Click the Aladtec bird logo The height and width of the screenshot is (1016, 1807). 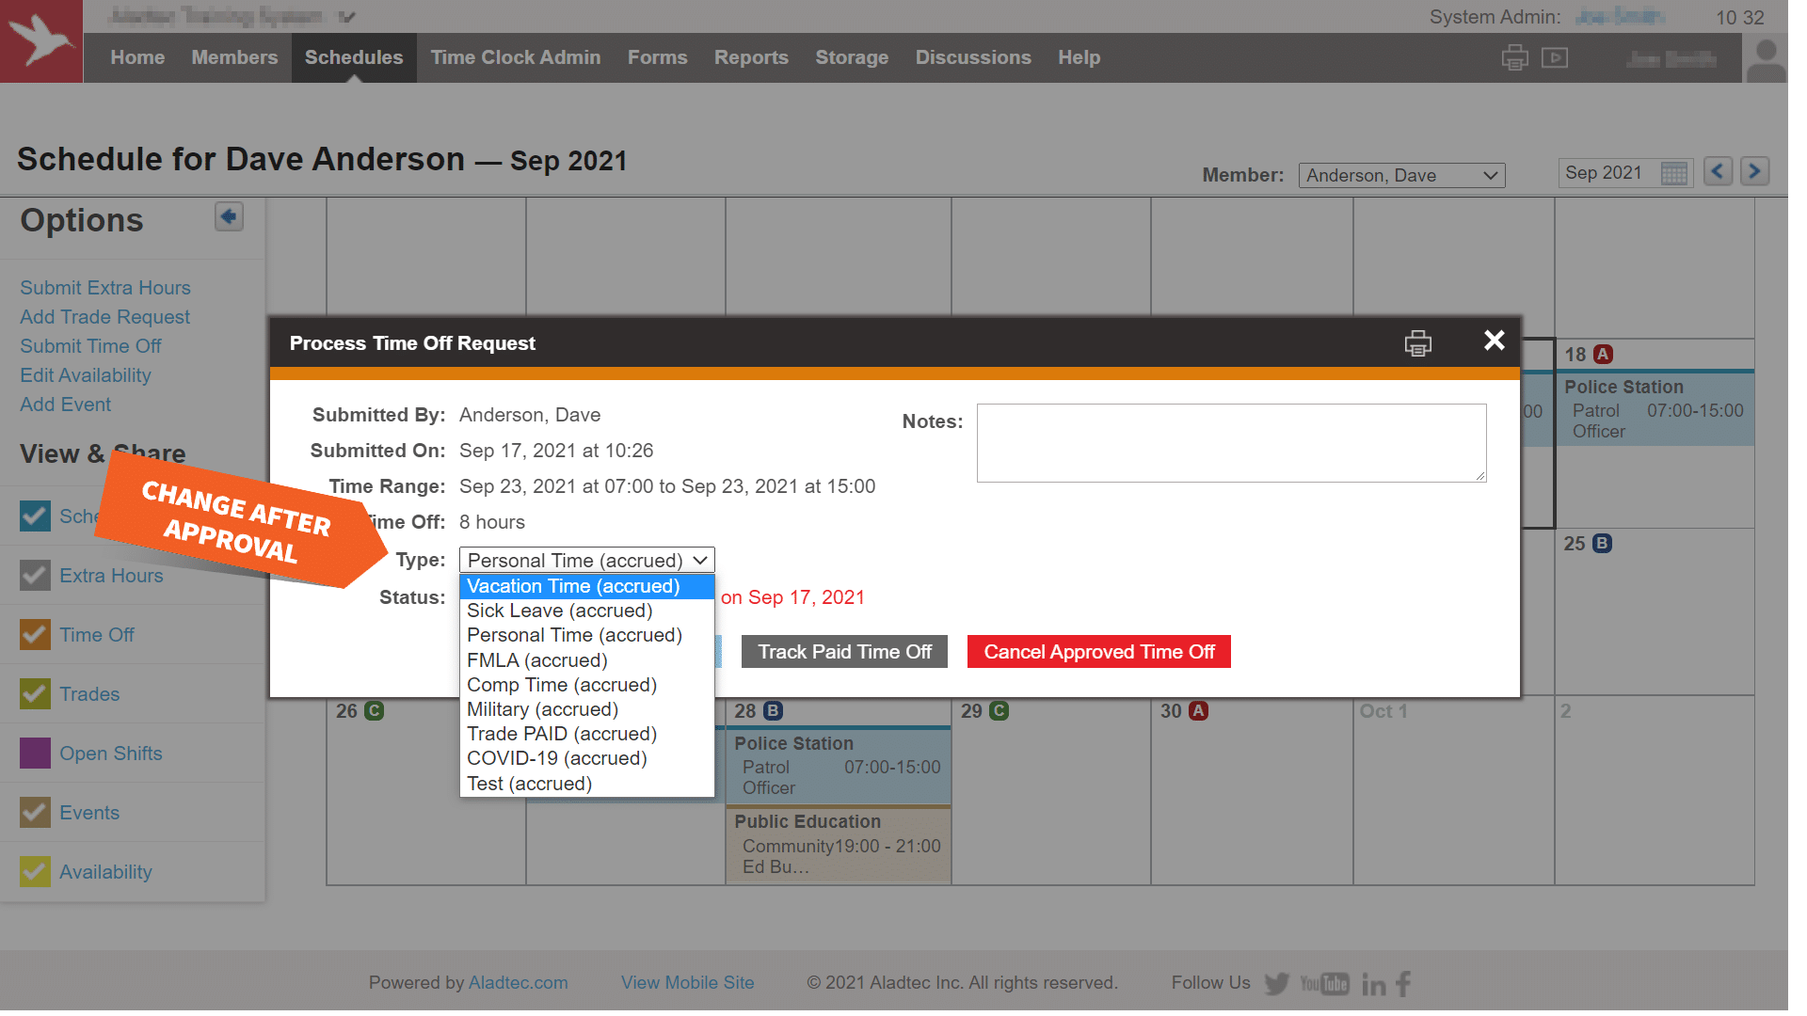click(41, 40)
